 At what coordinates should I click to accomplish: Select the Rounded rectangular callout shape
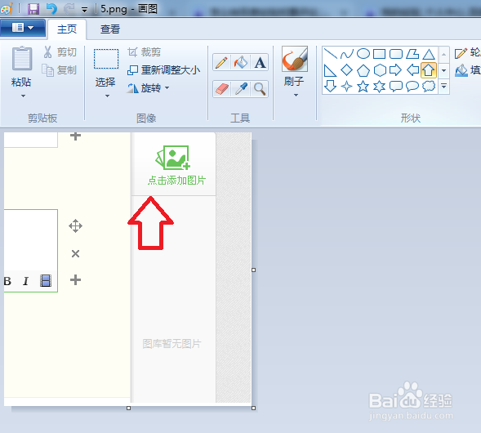(x=396, y=87)
